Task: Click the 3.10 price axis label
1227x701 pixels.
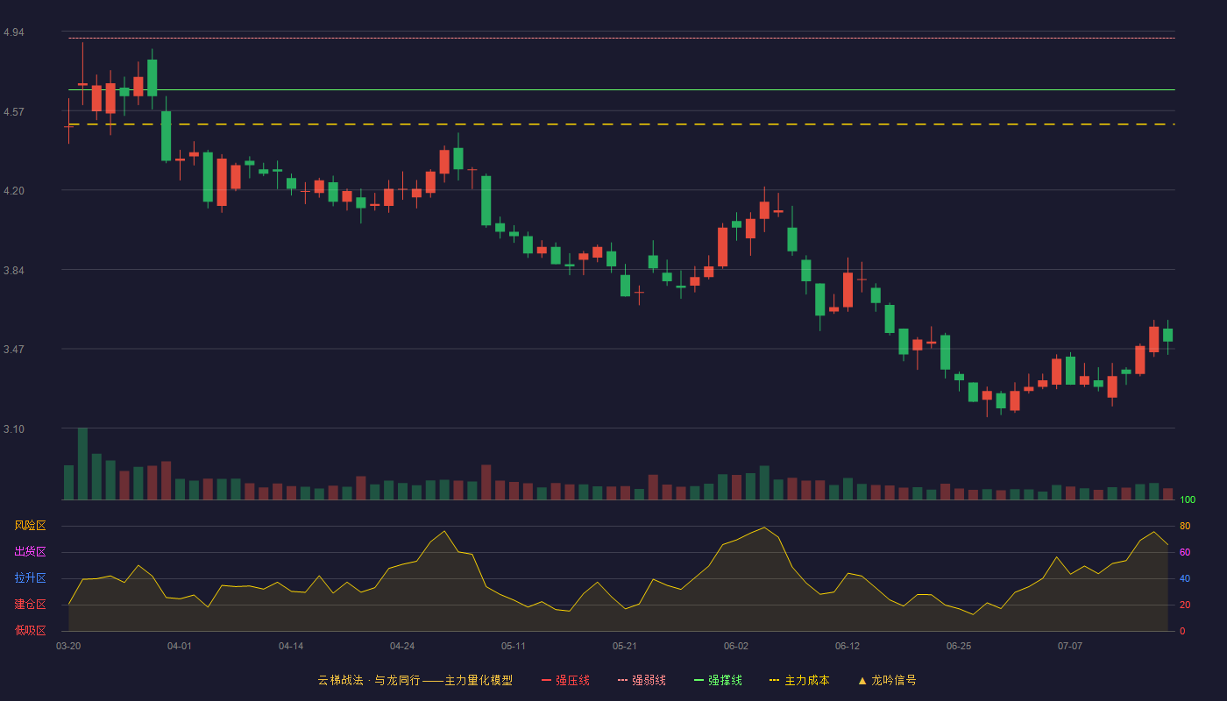Action: pyautogui.click(x=14, y=429)
